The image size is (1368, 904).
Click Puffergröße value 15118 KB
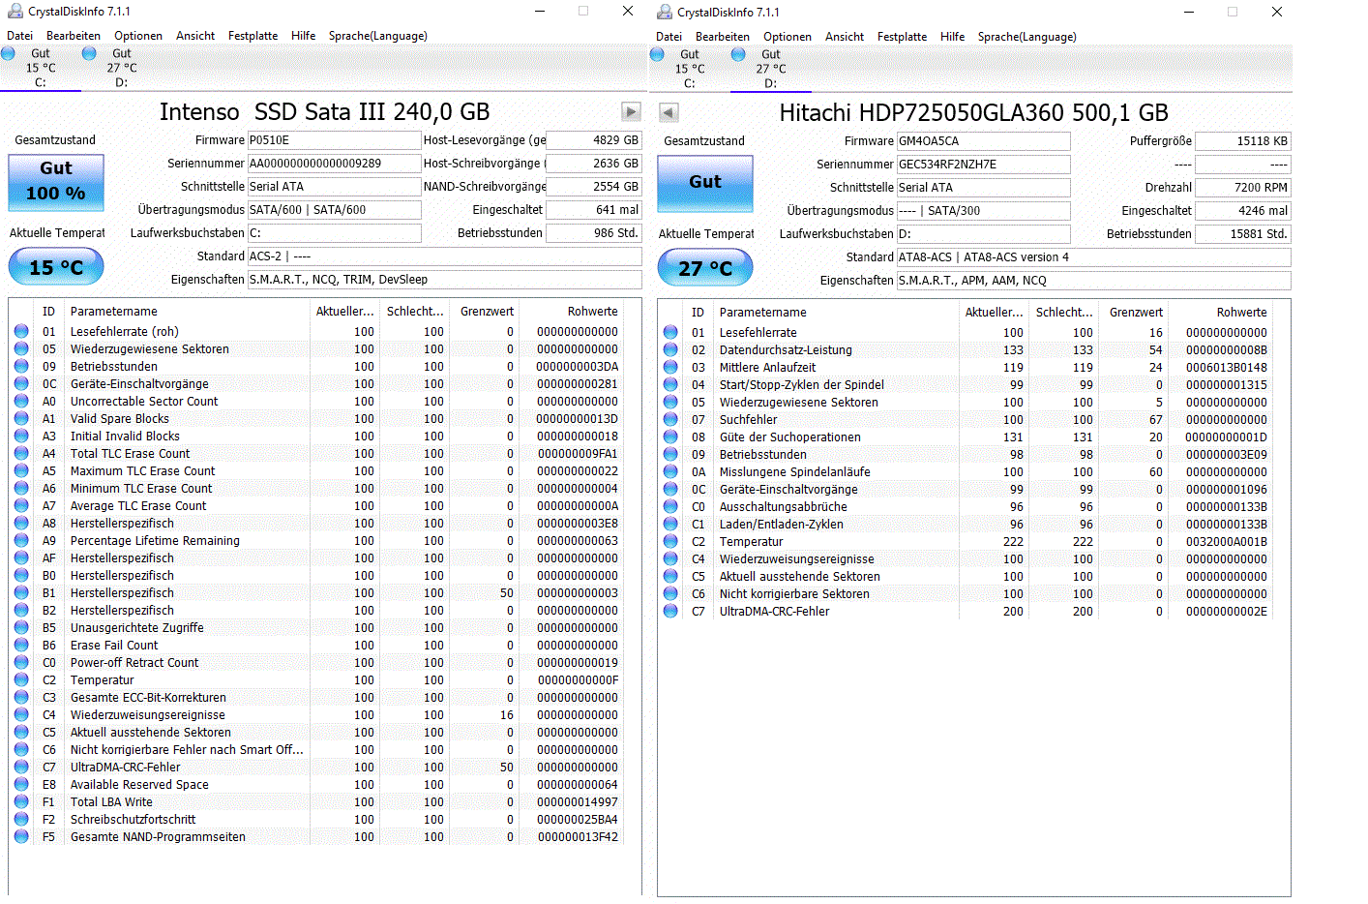coord(1242,141)
